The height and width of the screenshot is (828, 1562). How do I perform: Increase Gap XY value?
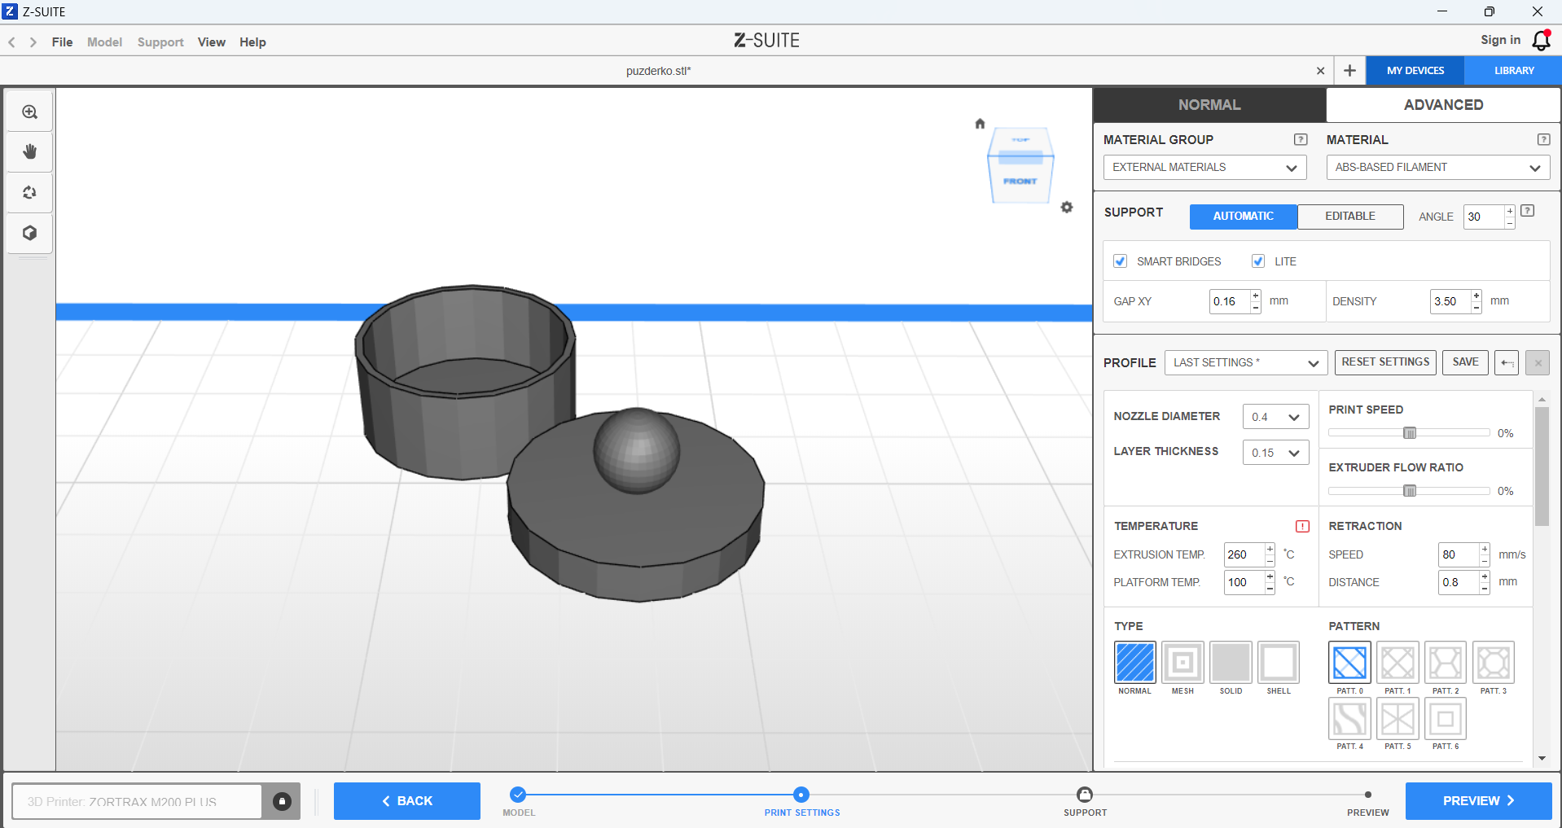click(x=1256, y=296)
